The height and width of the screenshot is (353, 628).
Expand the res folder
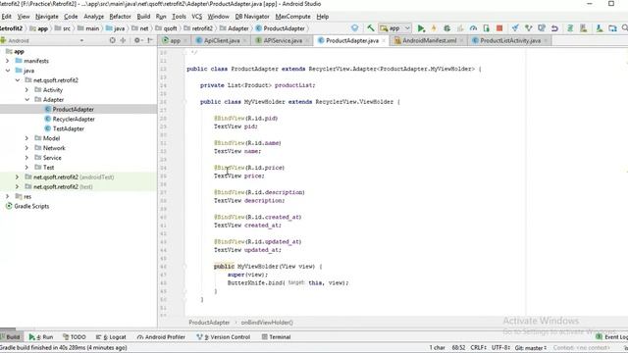point(7,196)
